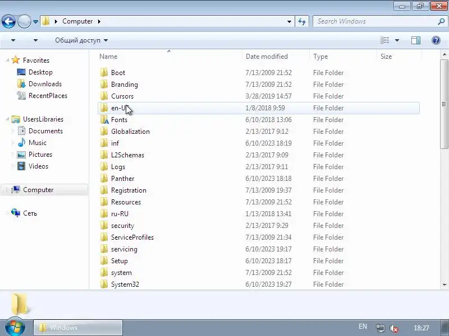Expand the arrow after Computer breadcrumb
The image size is (449, 336).
[99, 21]
